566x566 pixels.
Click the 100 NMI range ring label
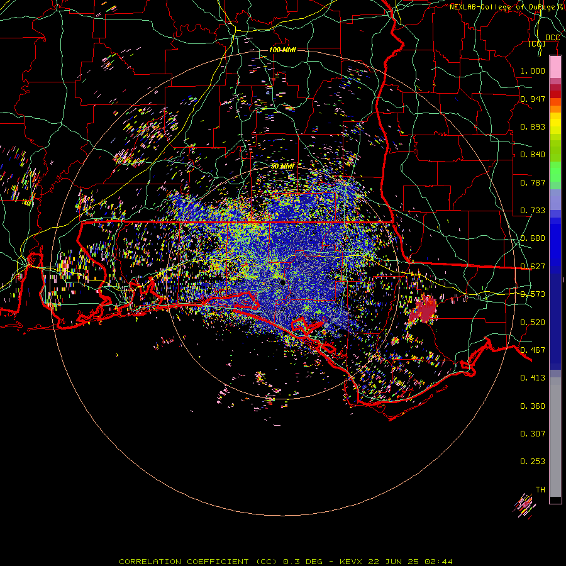tap(282, 50)
